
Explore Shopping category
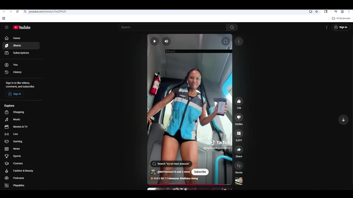(x=21, y=112)
